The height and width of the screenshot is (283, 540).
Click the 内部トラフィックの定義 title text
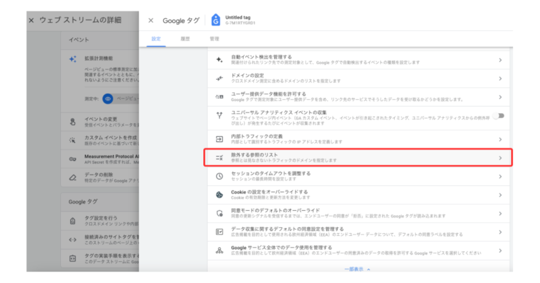(x=257, y=137)
